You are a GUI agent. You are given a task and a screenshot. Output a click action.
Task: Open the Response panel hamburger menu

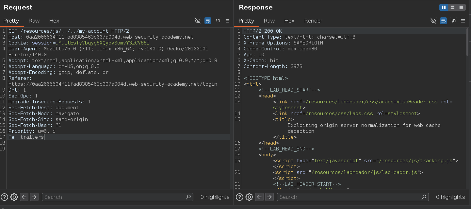[463, 21]
